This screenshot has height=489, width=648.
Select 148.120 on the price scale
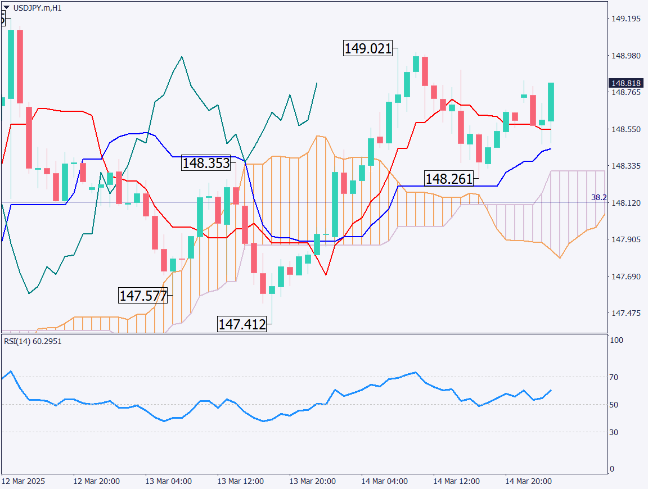[x=626, y=203]
